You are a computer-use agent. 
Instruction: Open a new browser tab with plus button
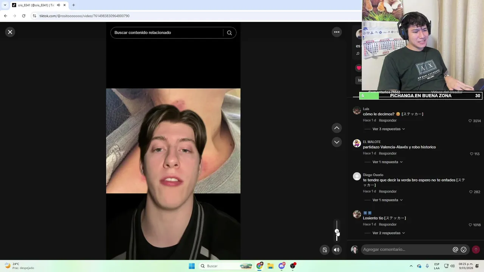73,5
